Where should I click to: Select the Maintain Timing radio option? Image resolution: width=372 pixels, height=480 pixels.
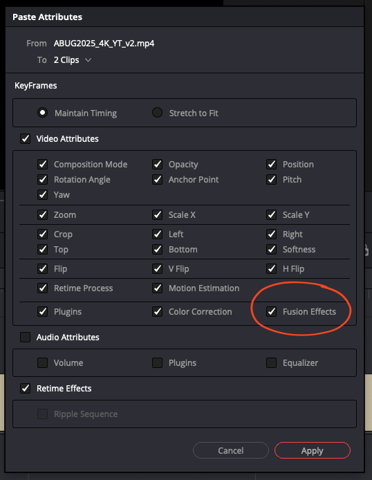(42, 113)
